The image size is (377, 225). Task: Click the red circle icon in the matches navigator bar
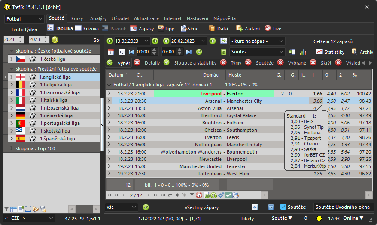pos(199,195)
